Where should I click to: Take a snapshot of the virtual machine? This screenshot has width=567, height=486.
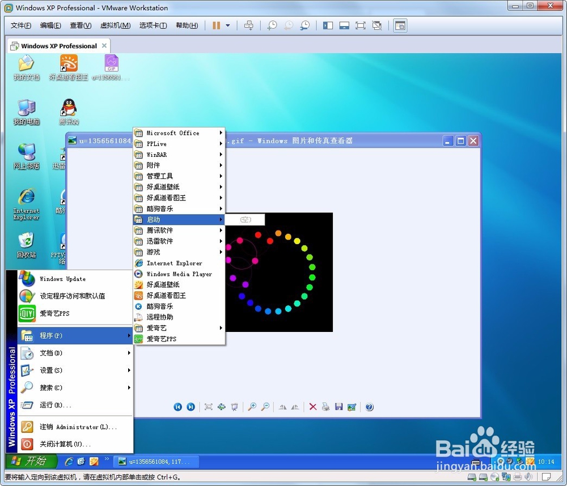[272, 25]
